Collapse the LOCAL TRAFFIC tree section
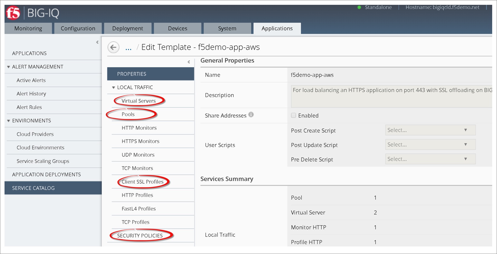The width and height of the screenshot is (497, 254). 114,87
